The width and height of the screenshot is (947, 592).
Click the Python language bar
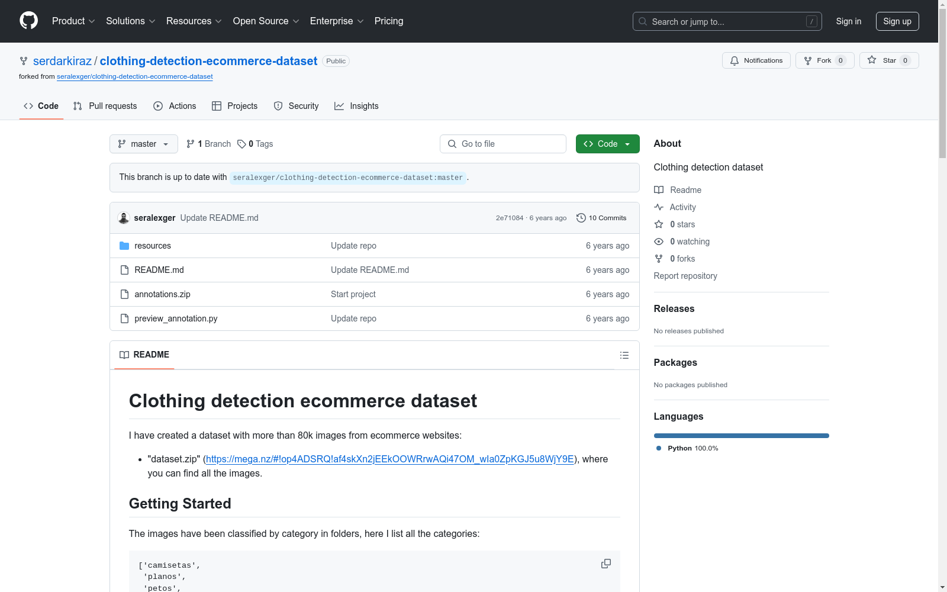742,436
